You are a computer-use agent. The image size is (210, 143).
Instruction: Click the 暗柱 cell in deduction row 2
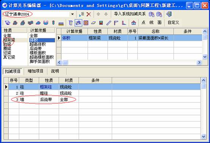pos(49,93)
